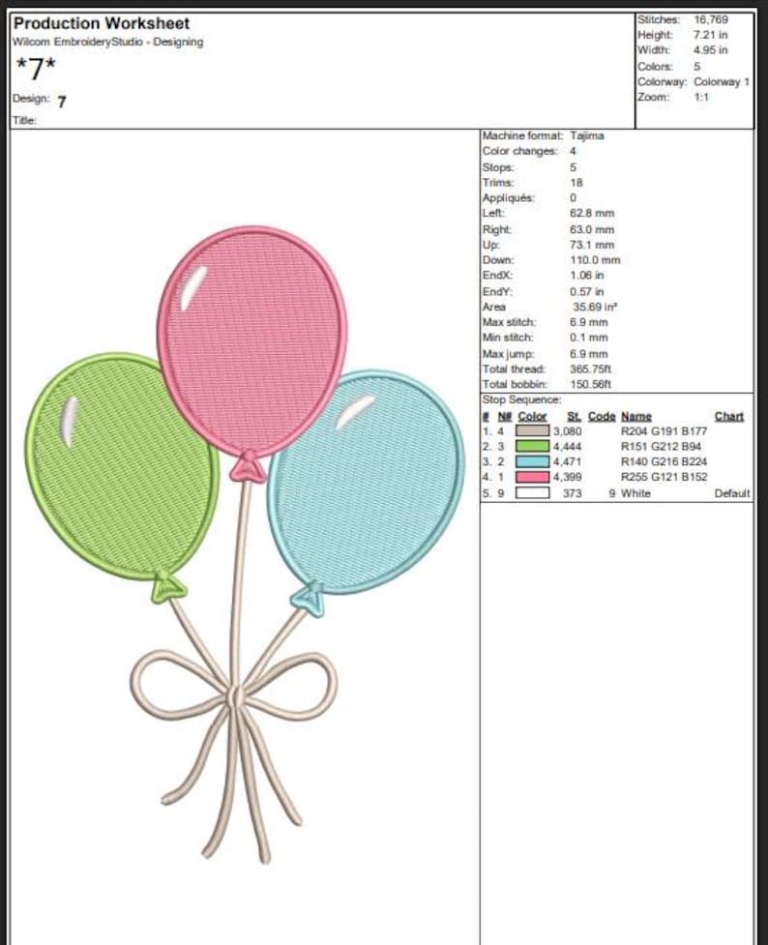Viewport: 768px width, 945px height.
Task: Click the pink color swatch in row 4
Action: coord(532,477)
